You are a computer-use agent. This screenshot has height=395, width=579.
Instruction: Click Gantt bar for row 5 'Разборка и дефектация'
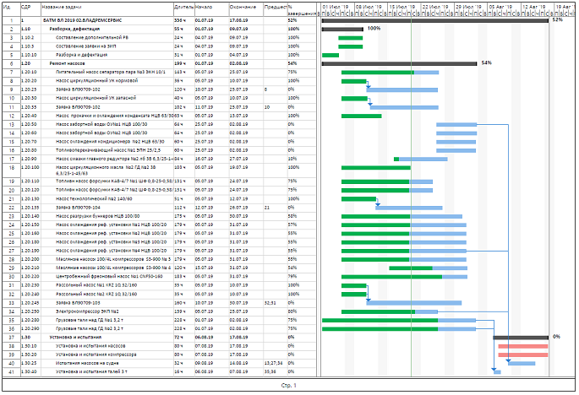click(x=330, y=56)
